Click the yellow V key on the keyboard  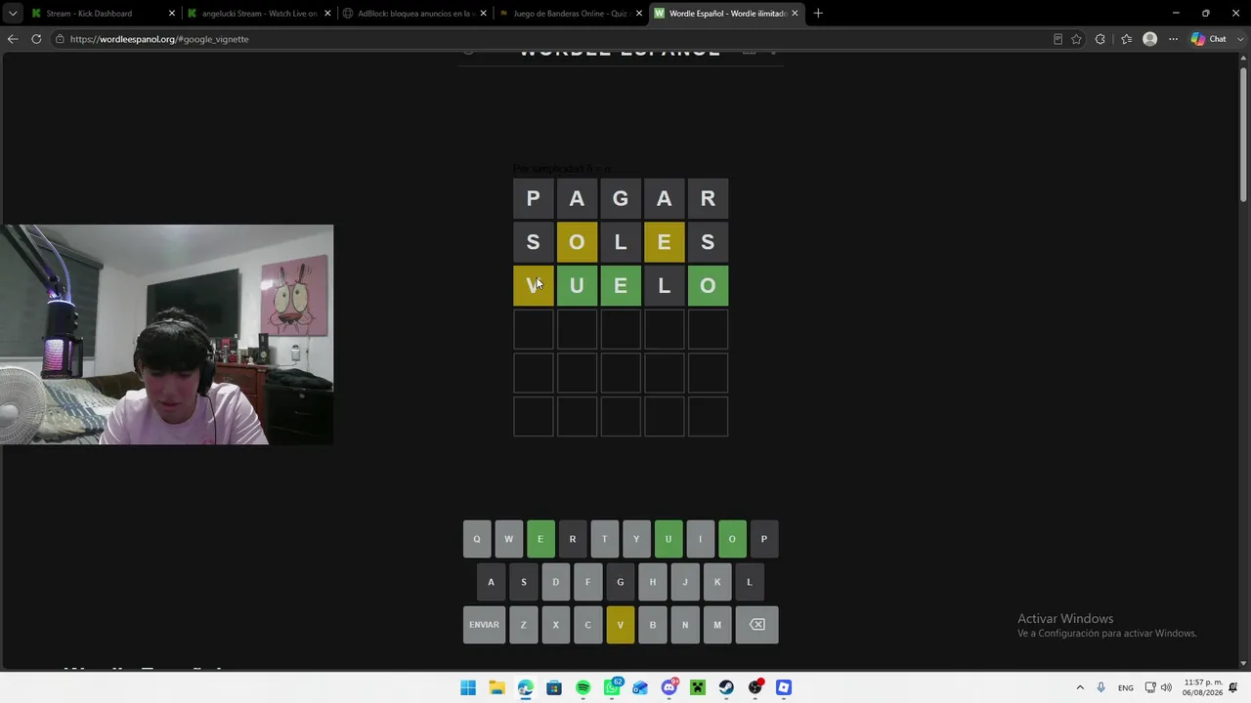point(621,625)
